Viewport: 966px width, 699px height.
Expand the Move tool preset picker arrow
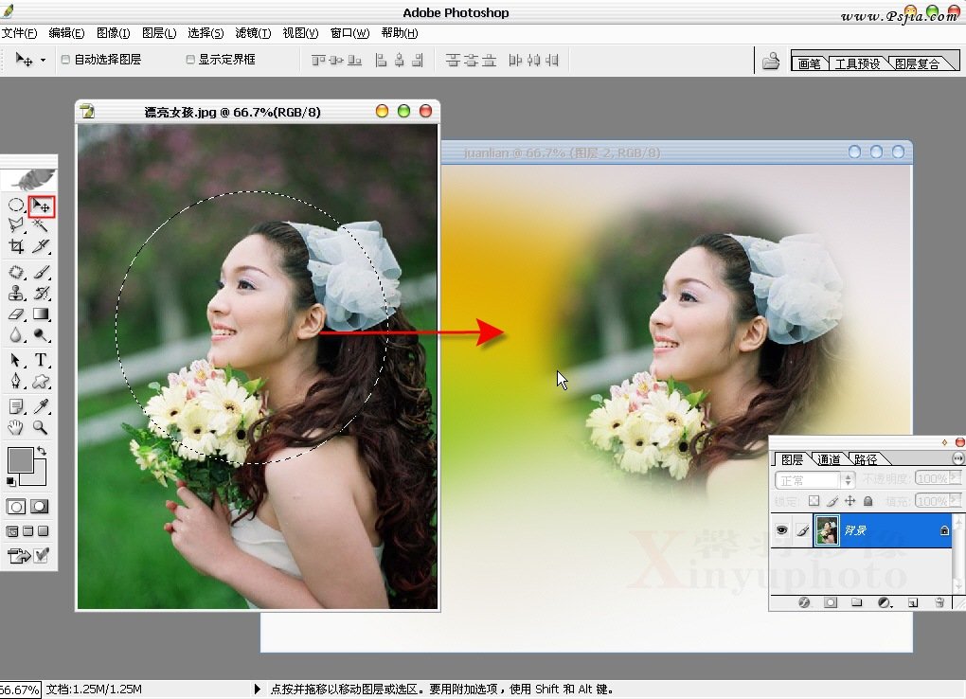[x=43, y=60]
